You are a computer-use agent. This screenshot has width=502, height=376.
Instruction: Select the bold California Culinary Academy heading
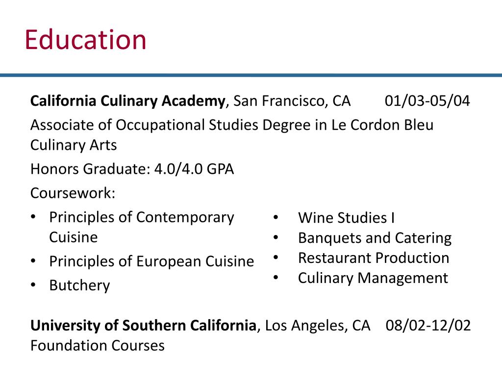coord(127,101)
